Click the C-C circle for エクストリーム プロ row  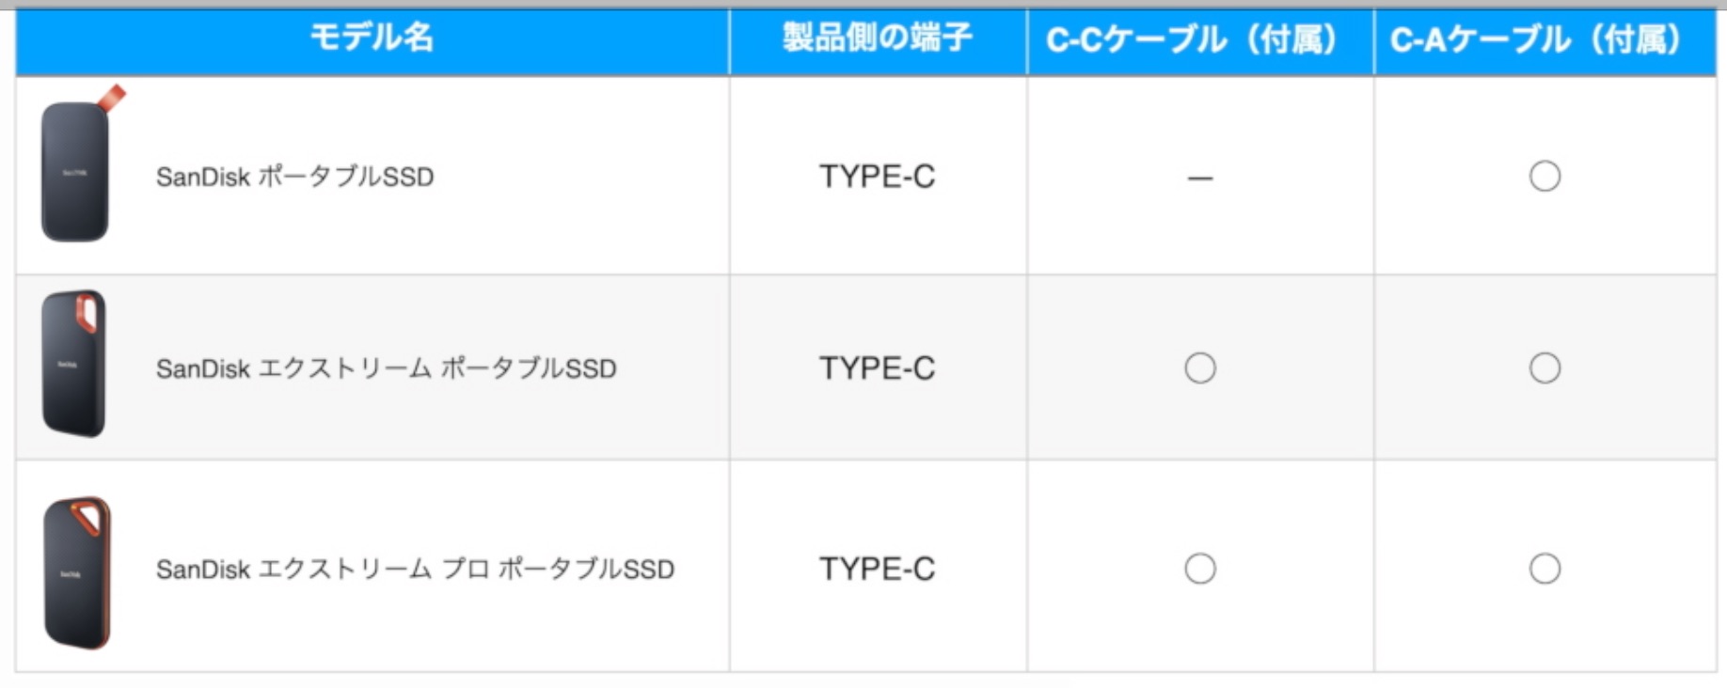(x=1200, y=569)
